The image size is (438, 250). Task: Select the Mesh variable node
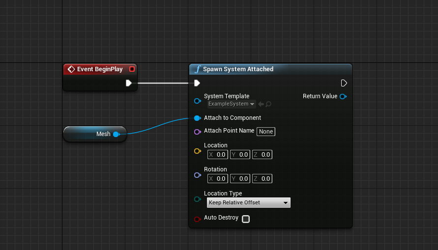95,134
